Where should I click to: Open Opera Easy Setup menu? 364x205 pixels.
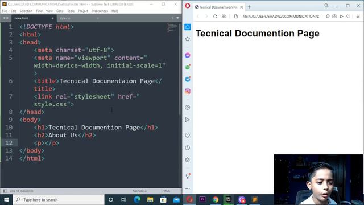click(x=358, y=17)
